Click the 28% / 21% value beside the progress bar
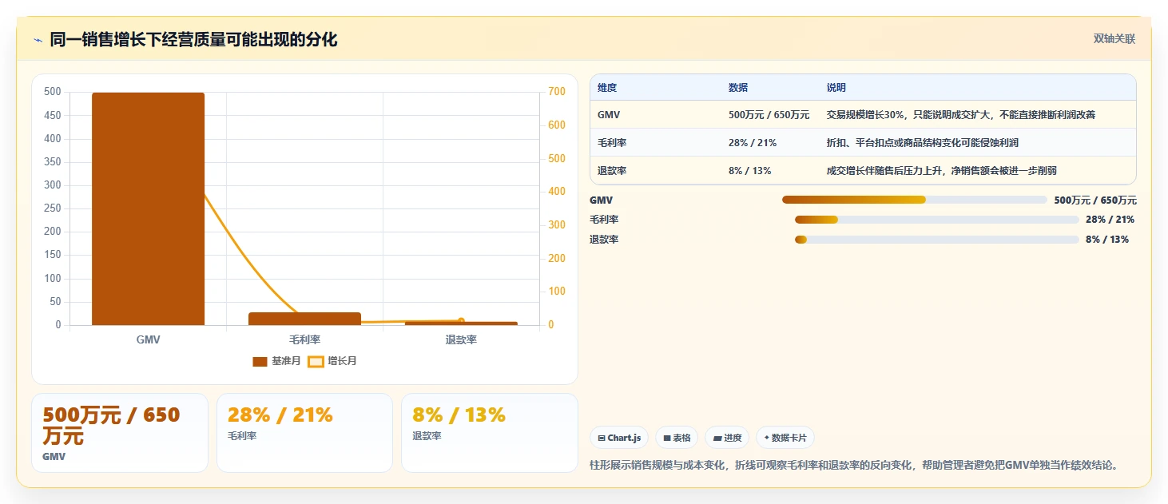Viewport: 1168px width, 504px height. click(x=1110, y=220)
